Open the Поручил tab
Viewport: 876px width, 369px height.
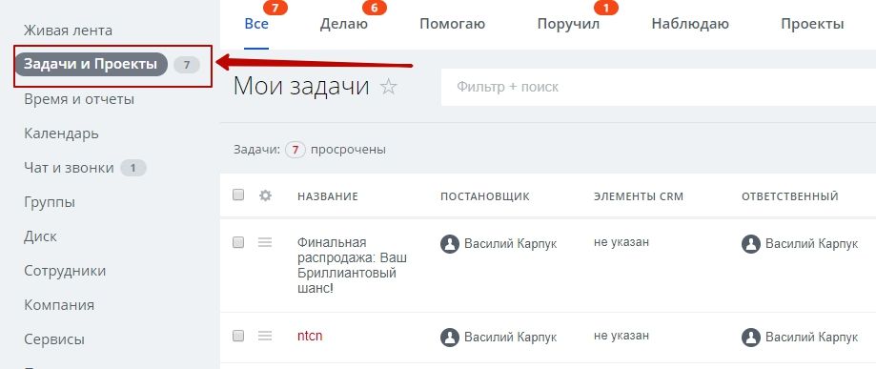pyautogui.click(x=568, y=24)
